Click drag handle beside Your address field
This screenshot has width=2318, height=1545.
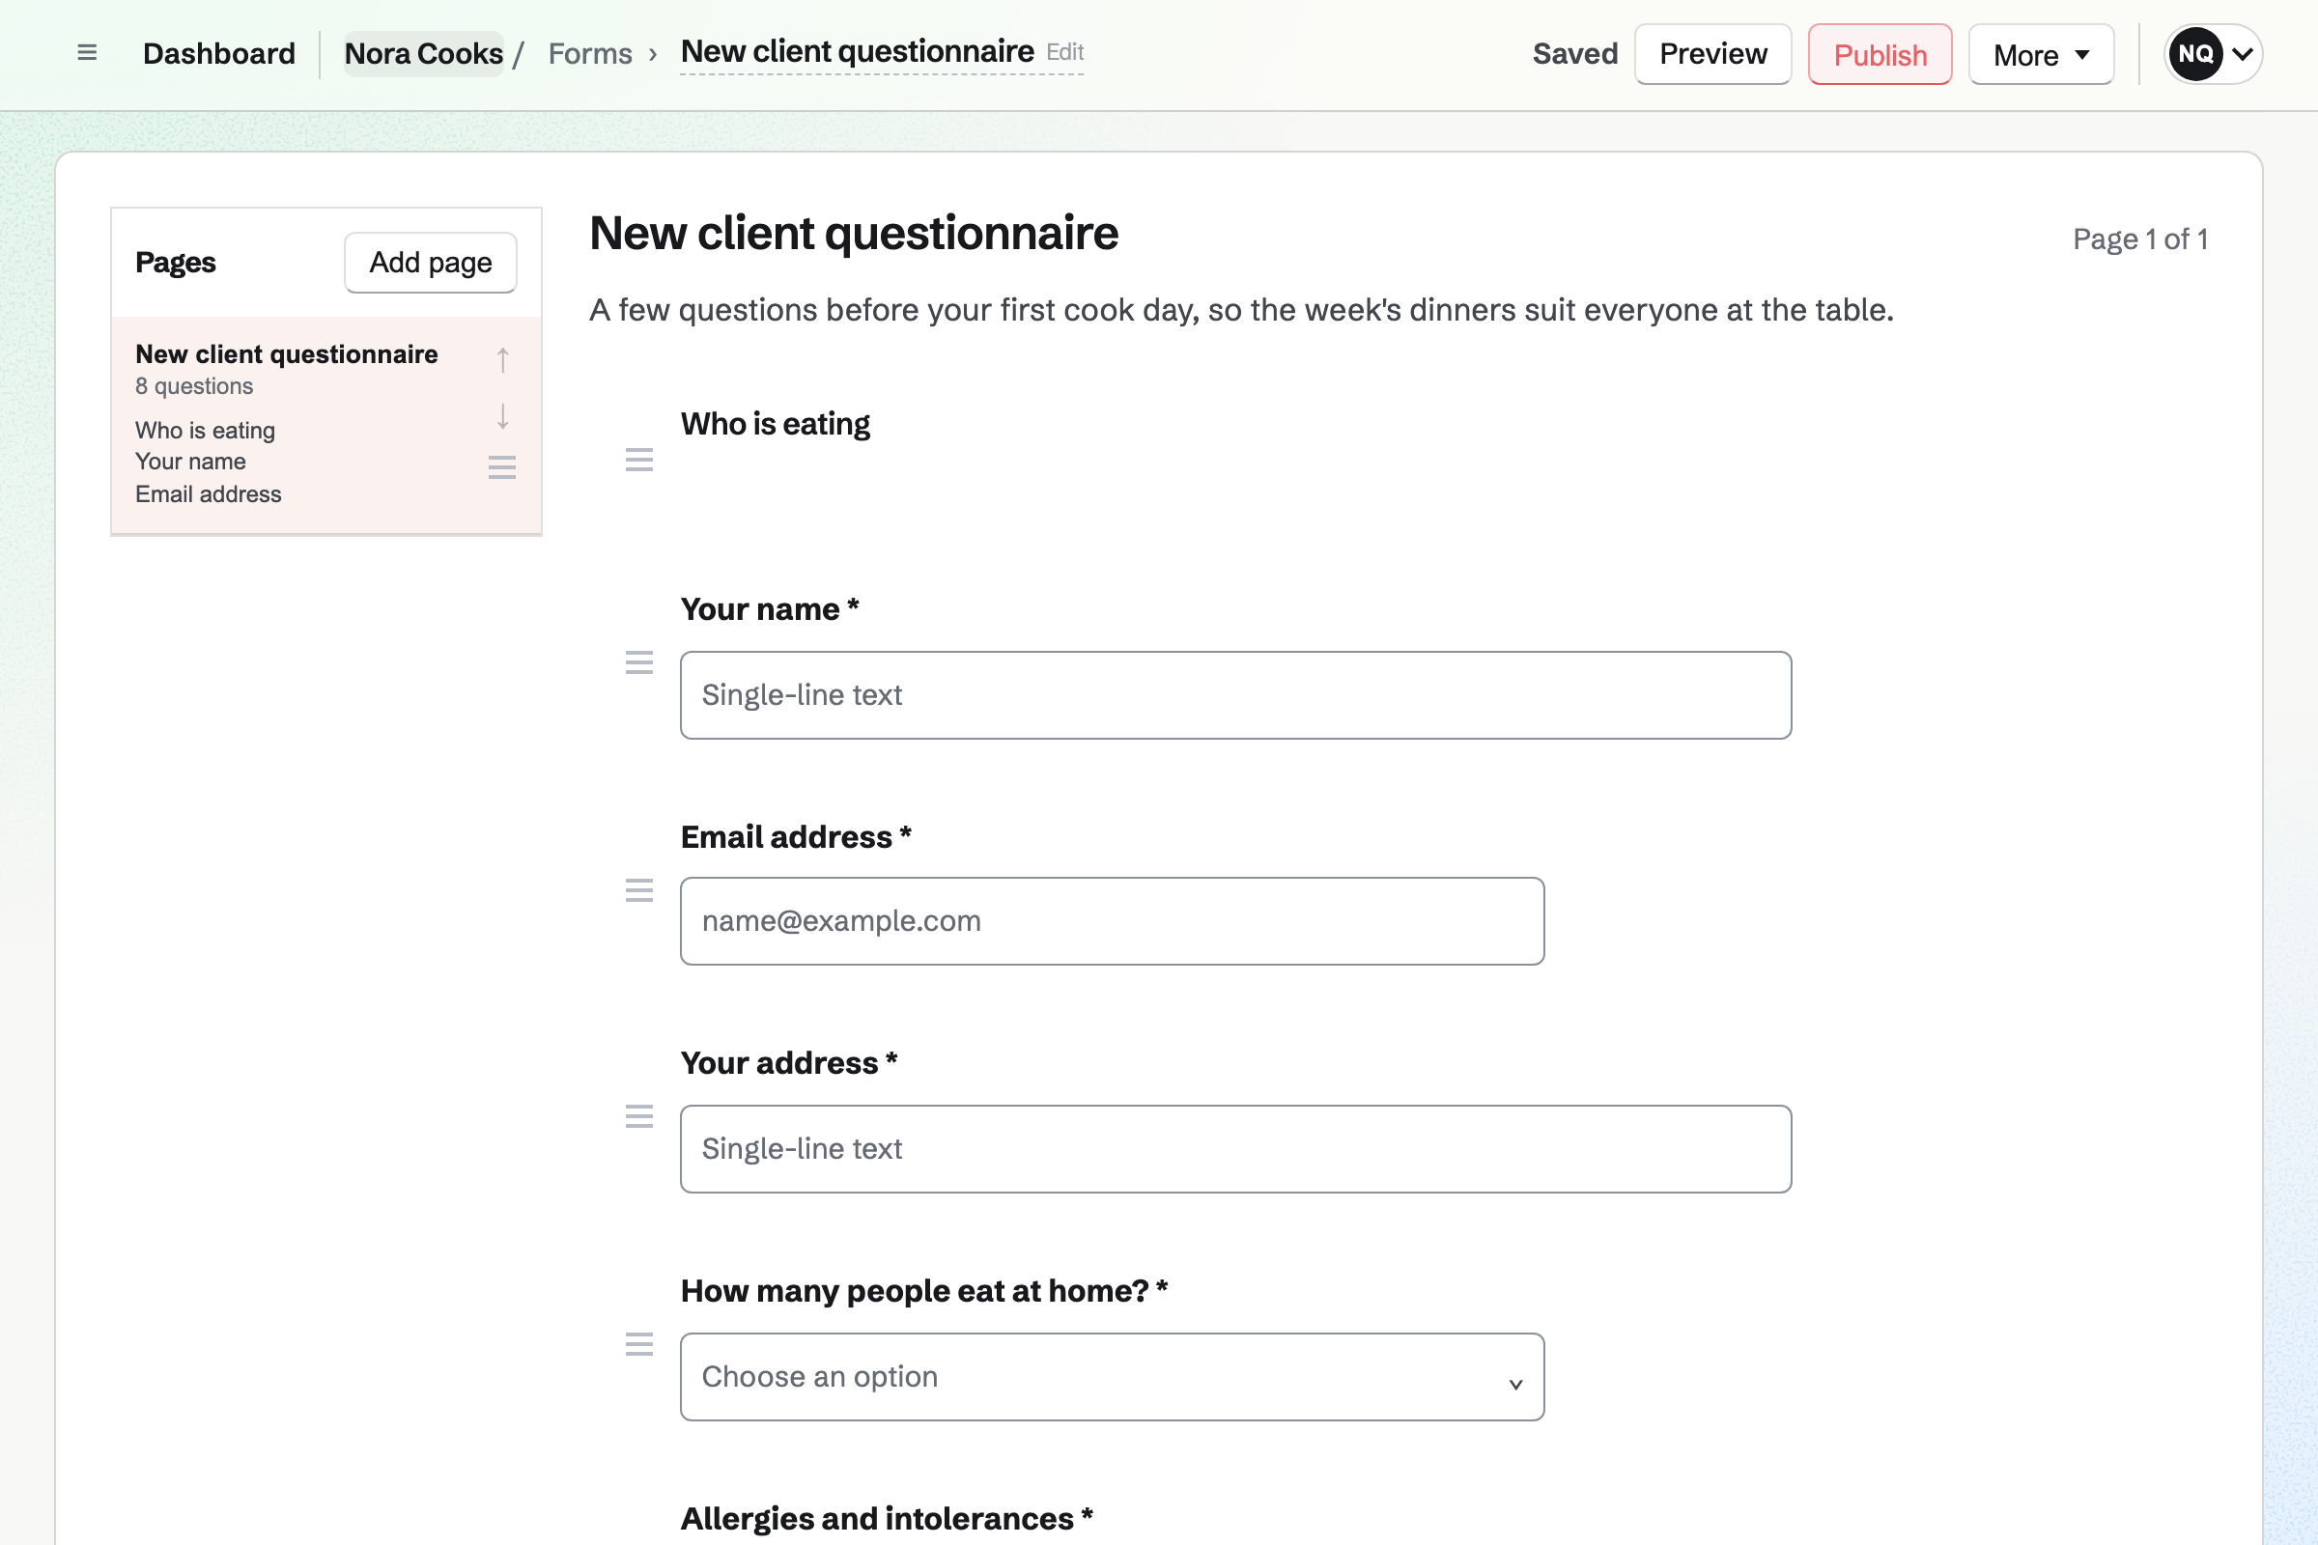click(638, 1116)
